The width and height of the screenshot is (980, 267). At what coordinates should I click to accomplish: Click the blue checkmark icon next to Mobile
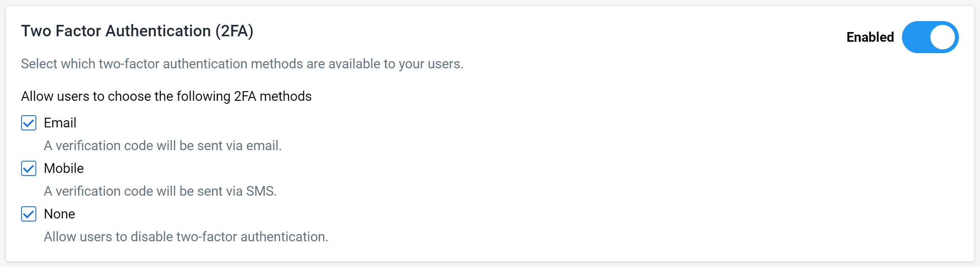click(29, 169)
